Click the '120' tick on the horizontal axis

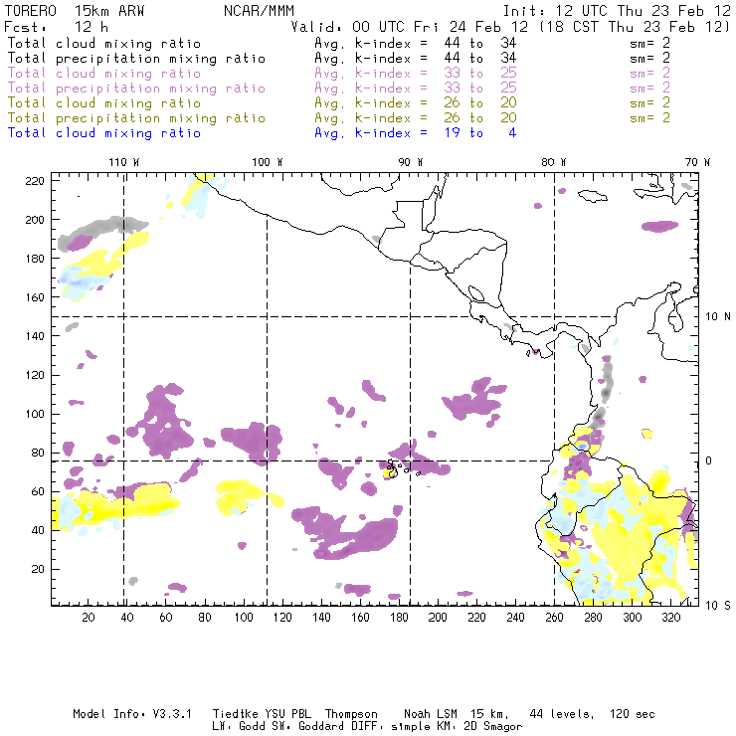pos(282,618)
